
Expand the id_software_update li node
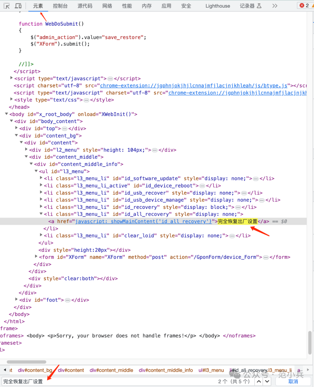click(41, 178)
